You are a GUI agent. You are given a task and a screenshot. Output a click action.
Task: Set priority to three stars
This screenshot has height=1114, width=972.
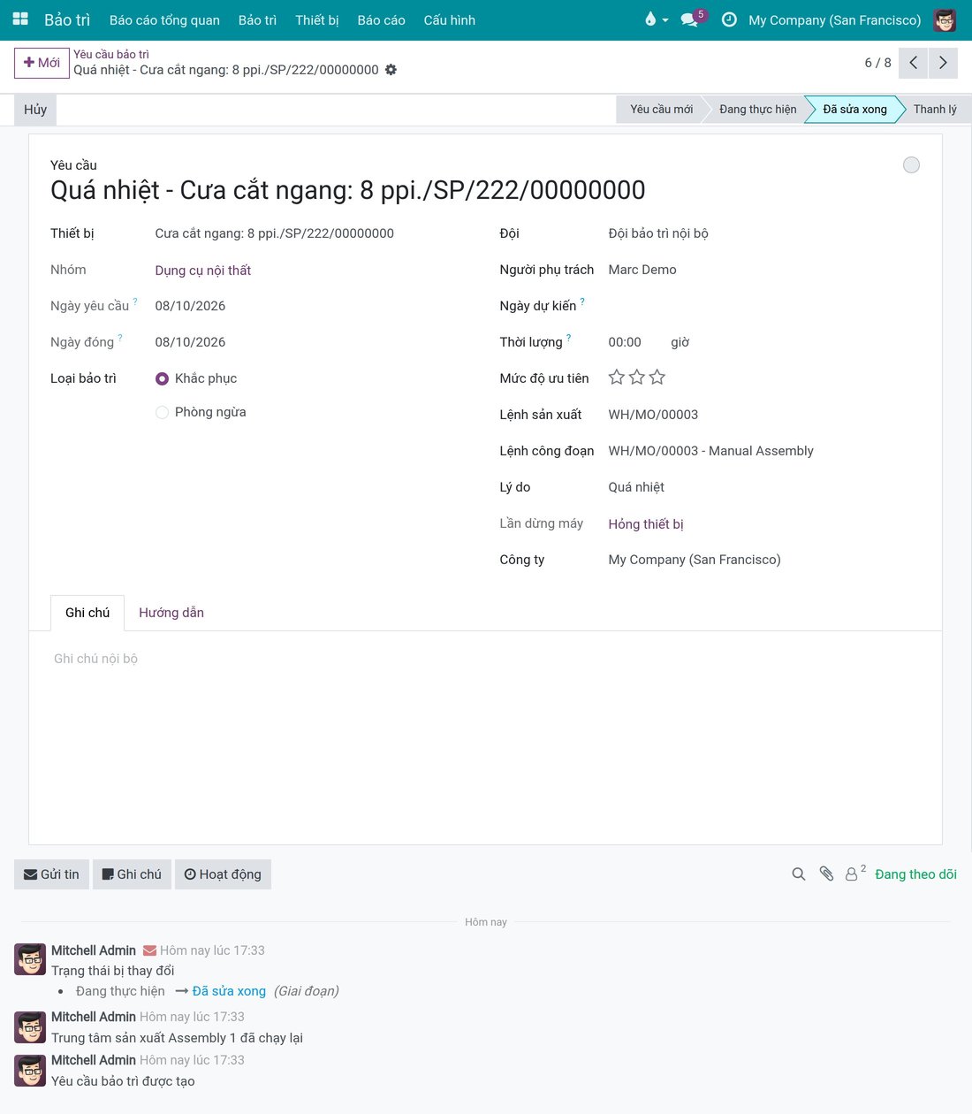coord(657,378)
